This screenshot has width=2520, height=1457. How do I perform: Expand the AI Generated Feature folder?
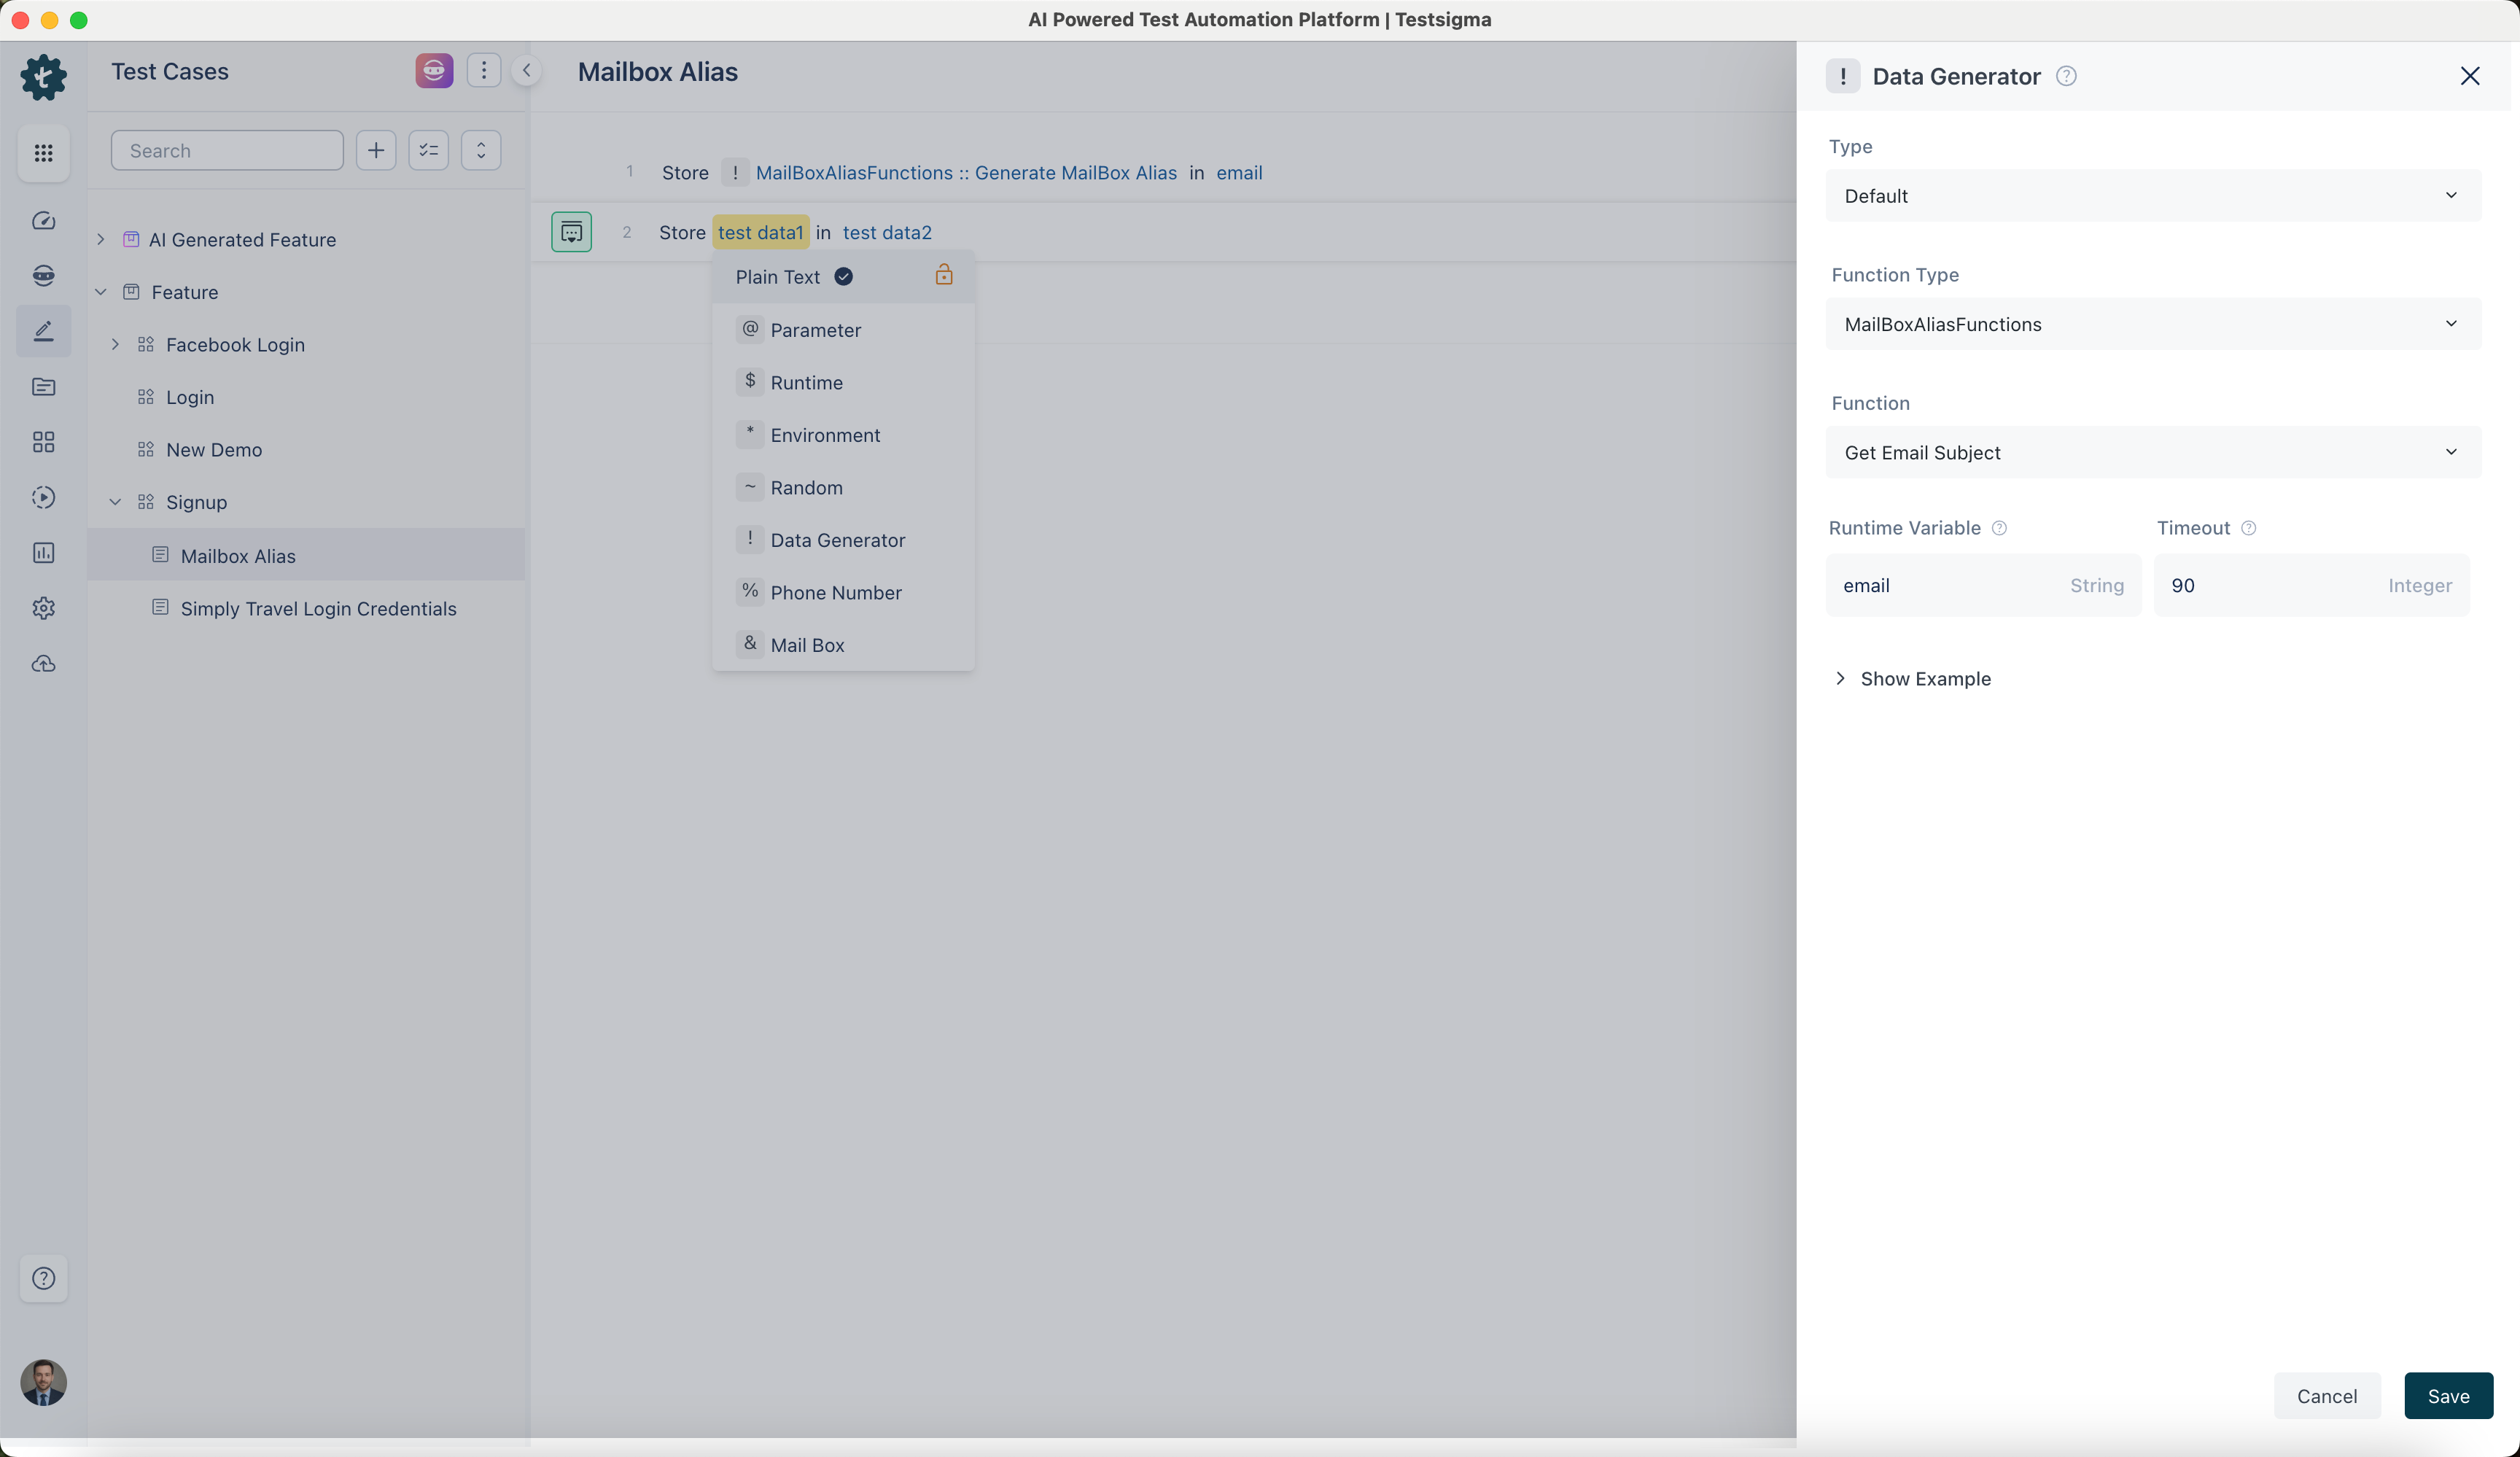pyautogui.click(x=100, y=239)
